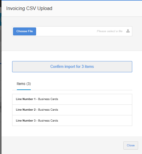Select the Line Number 1 row
Screen dimensions: 142x154
[x=72, y=99]
